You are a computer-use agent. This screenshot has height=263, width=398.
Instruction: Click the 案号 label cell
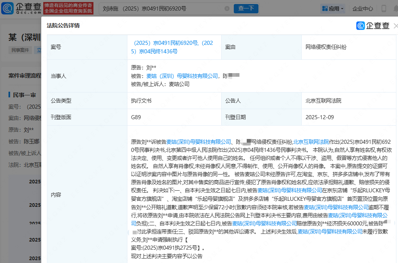click(87, 47)
